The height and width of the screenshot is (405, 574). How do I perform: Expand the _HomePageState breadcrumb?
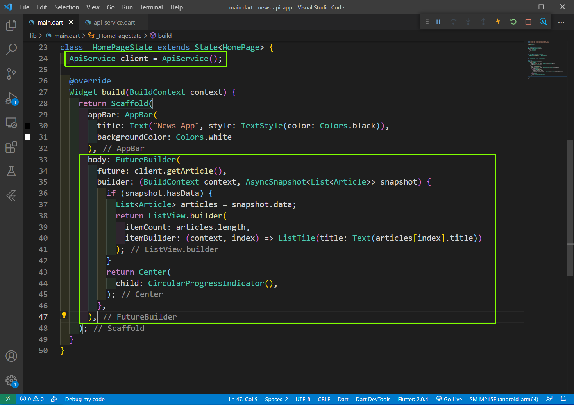coord(115,36)
